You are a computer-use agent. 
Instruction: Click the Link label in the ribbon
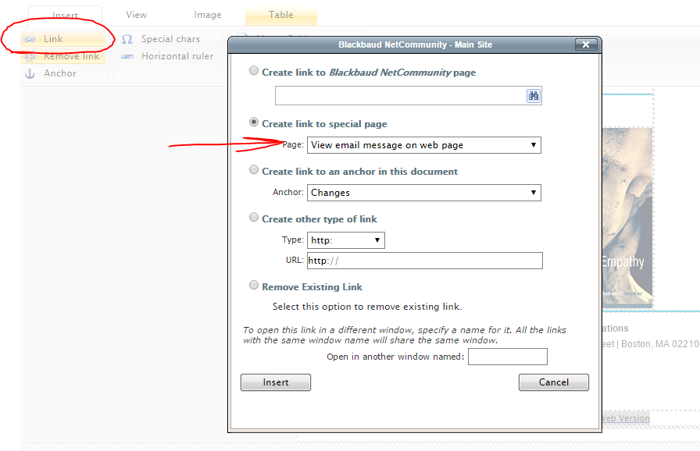53,39
